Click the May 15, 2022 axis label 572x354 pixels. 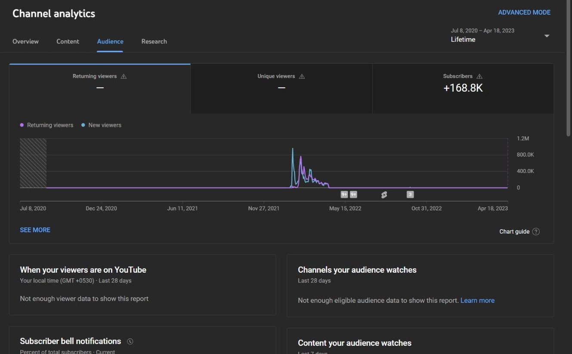(x=345, y=209)
